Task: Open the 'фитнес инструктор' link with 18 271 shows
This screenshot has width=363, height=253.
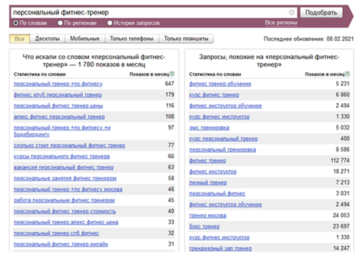Action: pyautogui.click(x=213, y=172)
